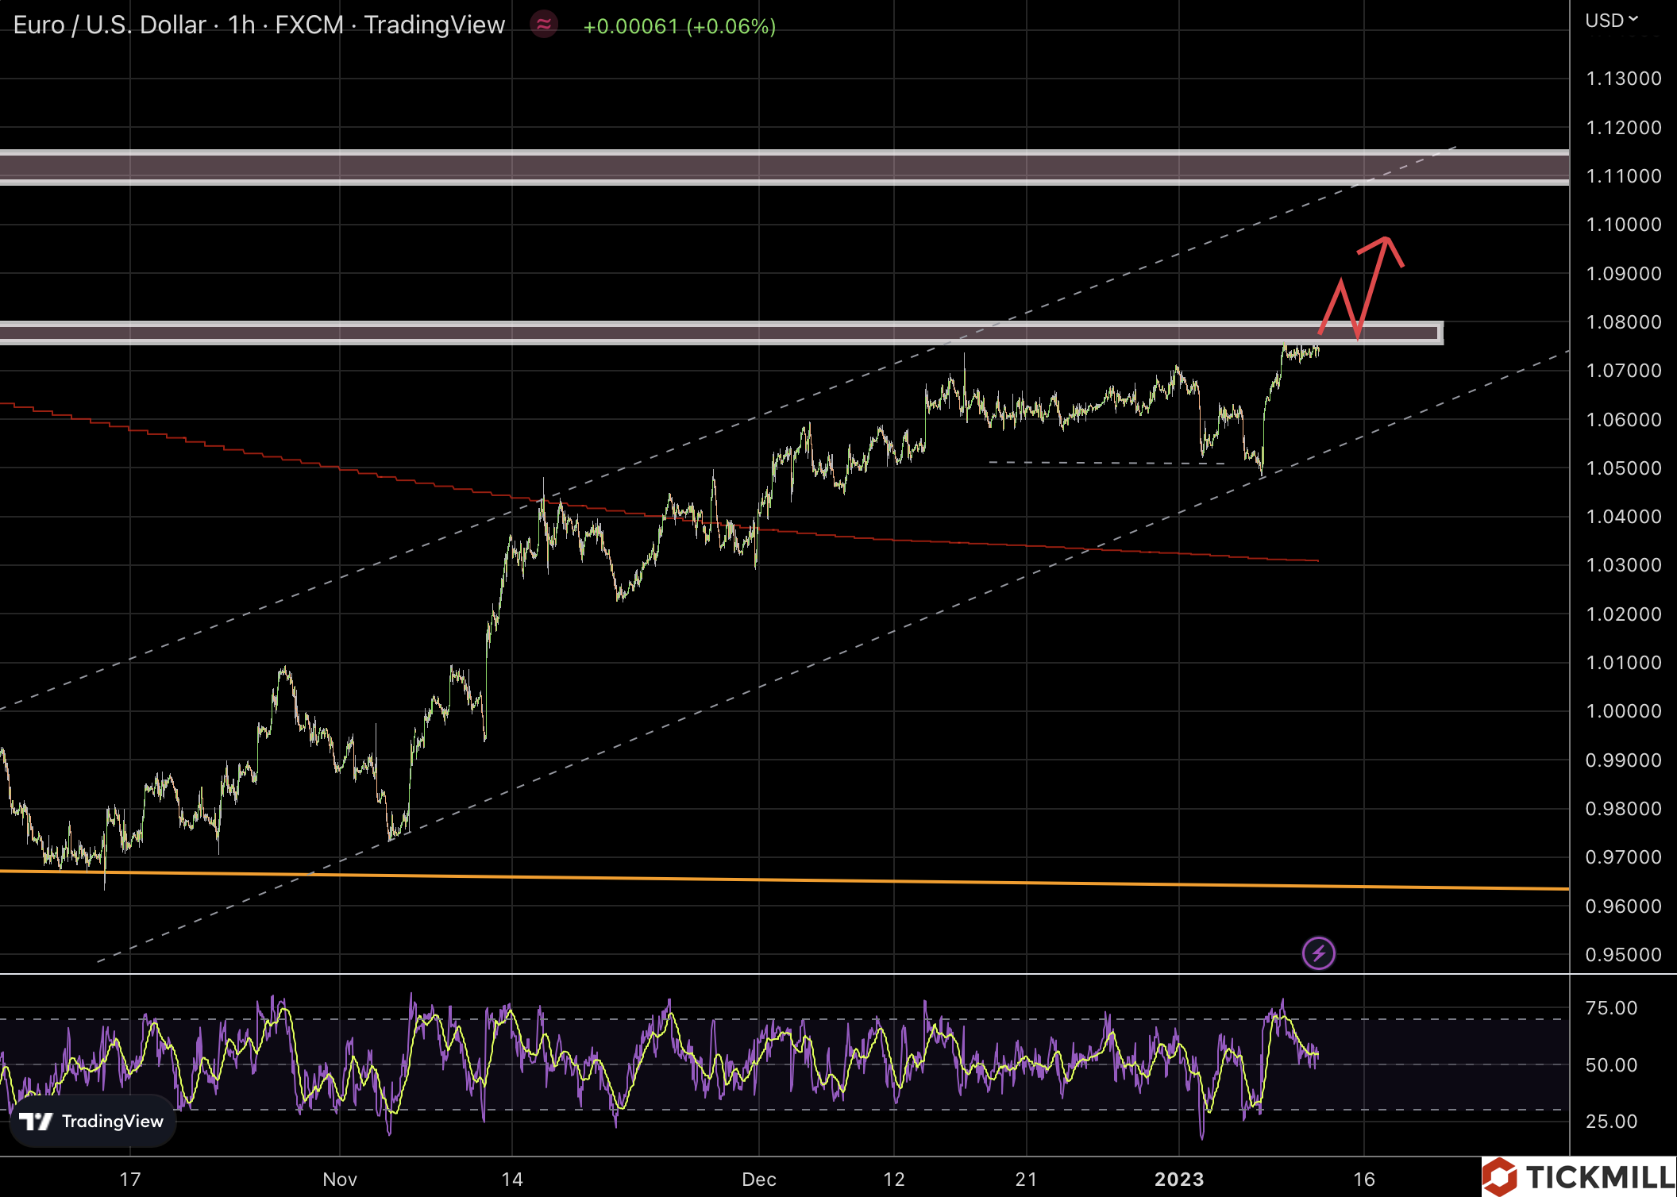Click the +0.00061 (+0.06%) price change label

679,26
